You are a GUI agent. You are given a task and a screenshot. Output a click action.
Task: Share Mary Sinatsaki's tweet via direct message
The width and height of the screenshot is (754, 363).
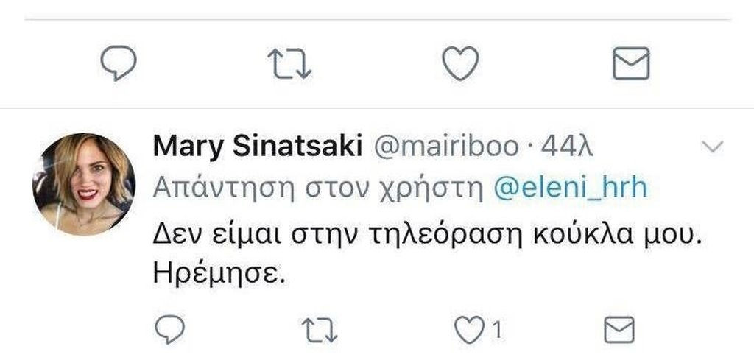click(619, 331)
